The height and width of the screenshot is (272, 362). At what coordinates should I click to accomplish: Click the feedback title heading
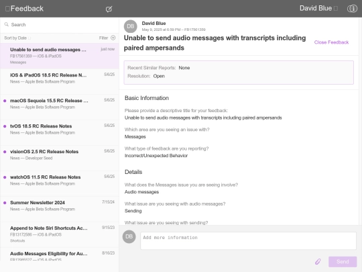click(215, 43)
